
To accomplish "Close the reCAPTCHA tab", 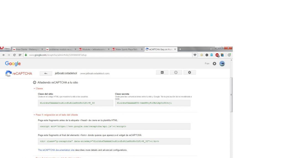I will coord(175,49).
